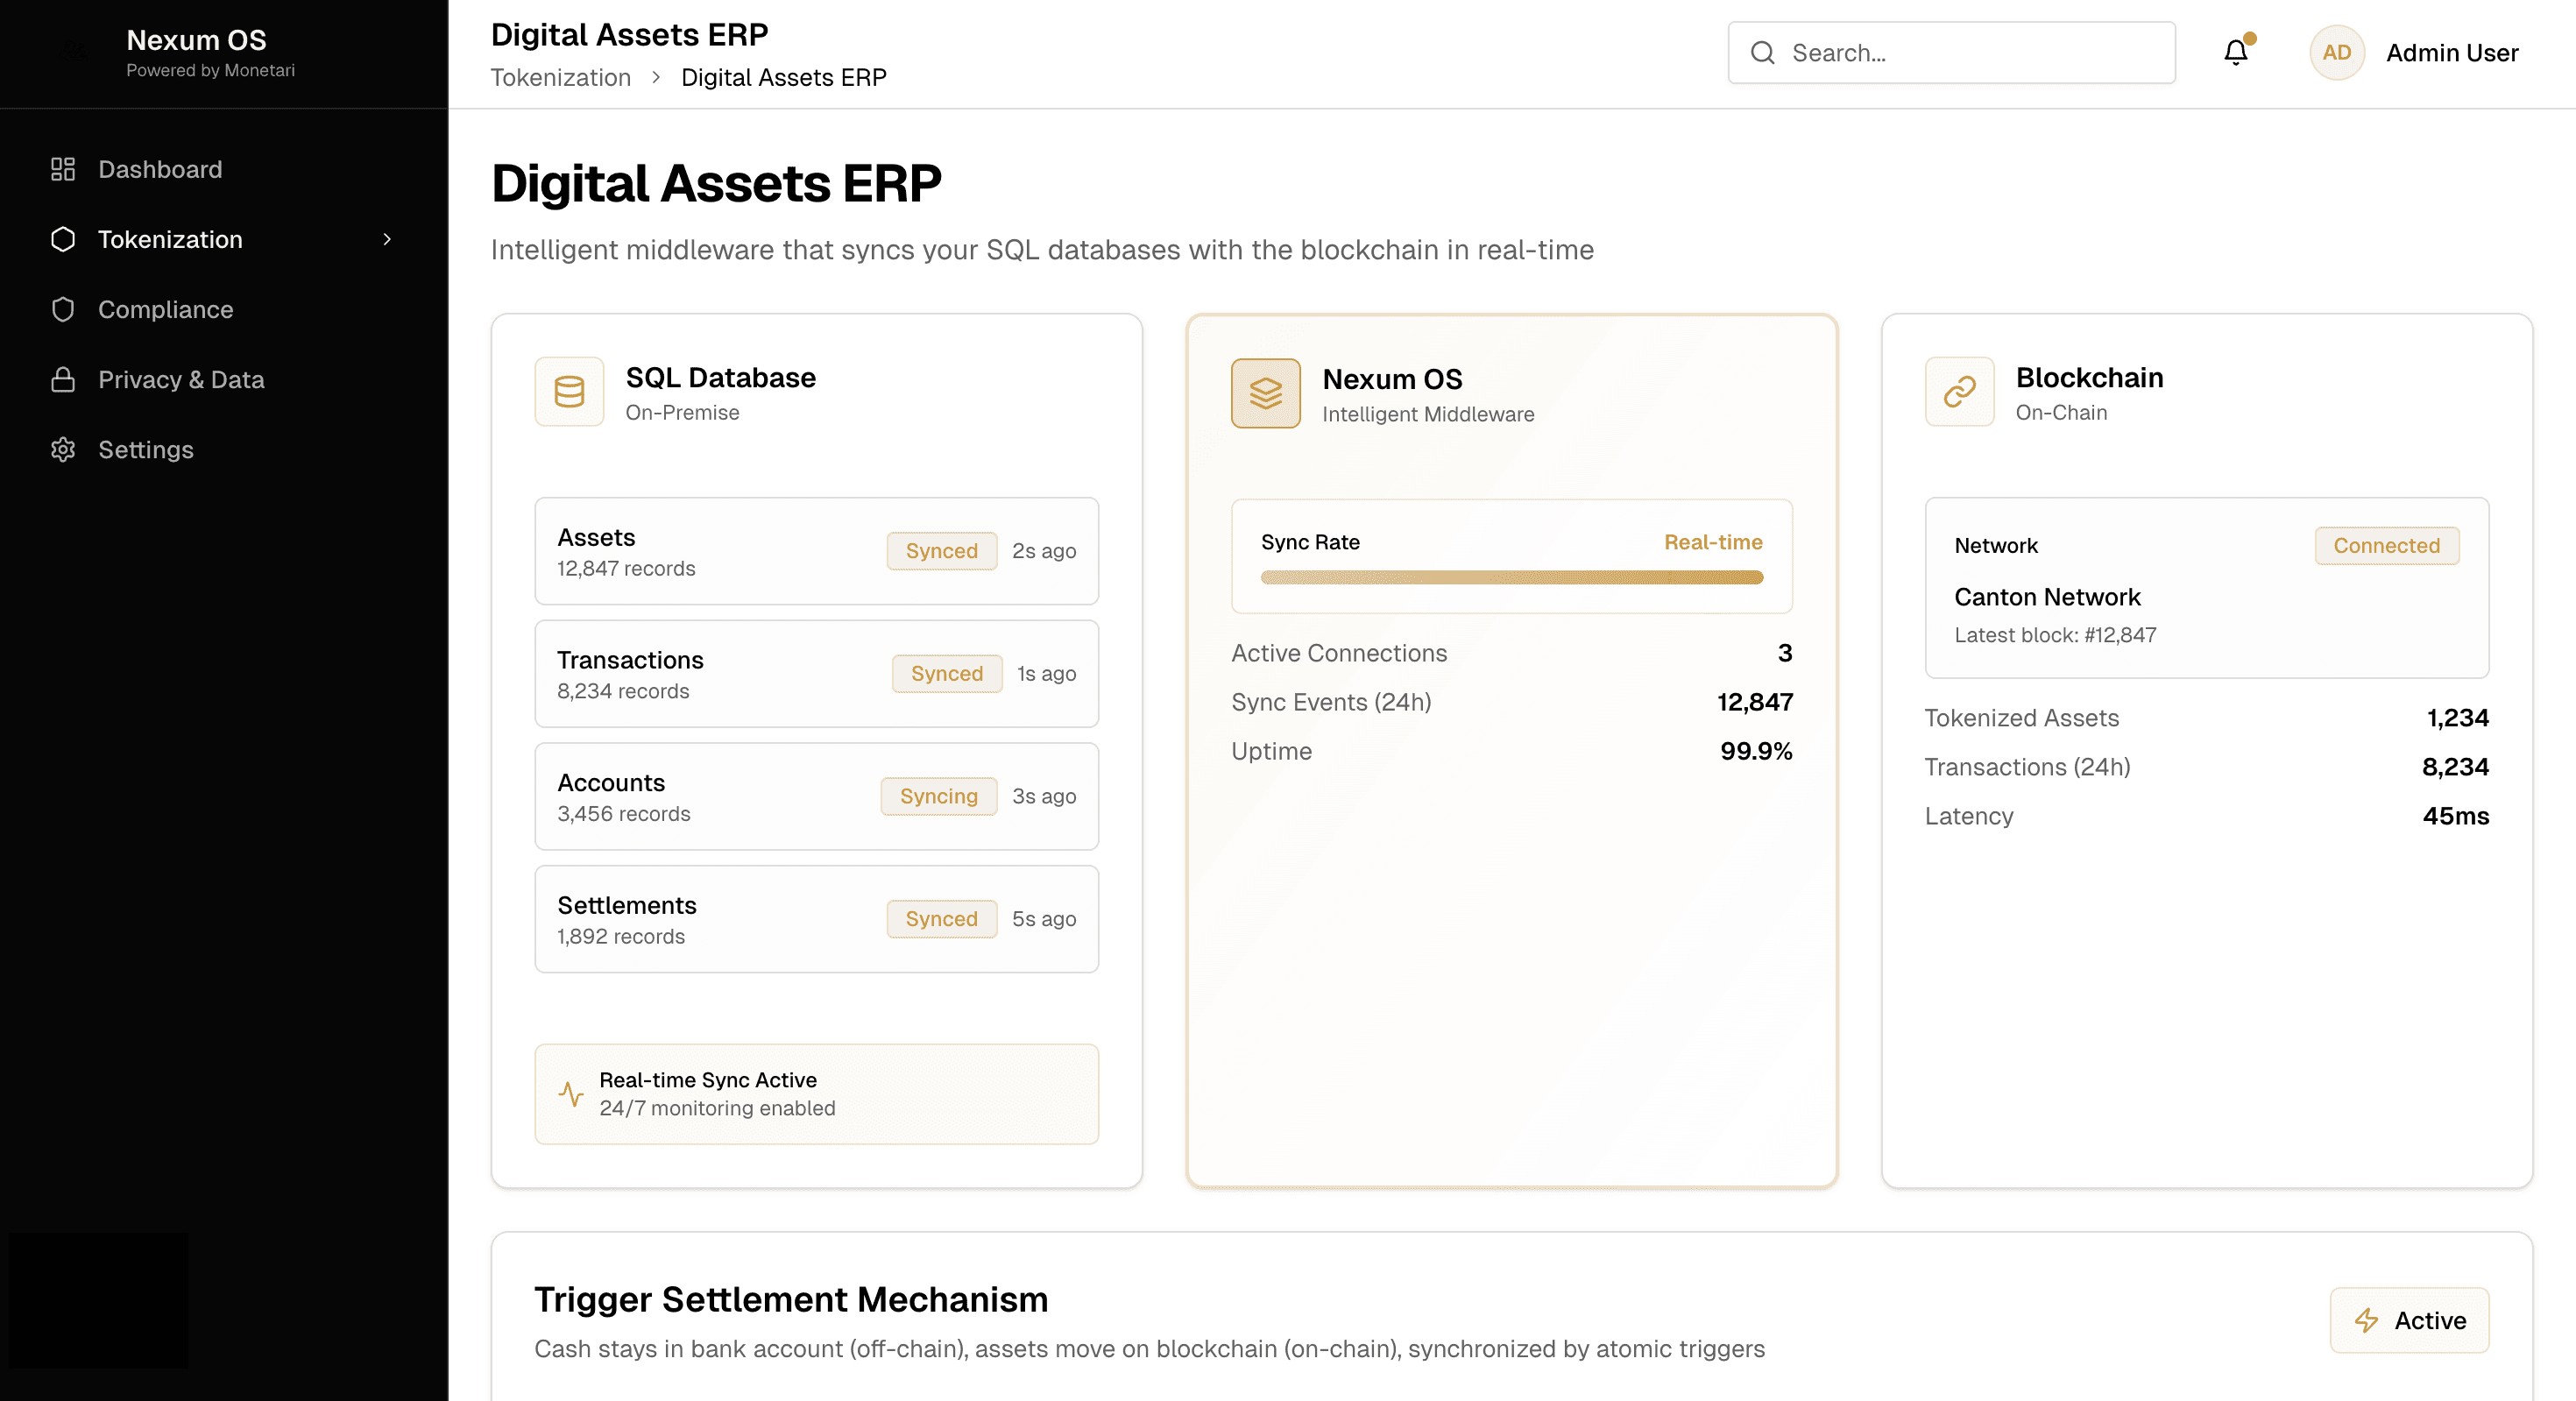
Task: Click inside the Search field
Action: pyautogui.click(x=1950, y=52)
